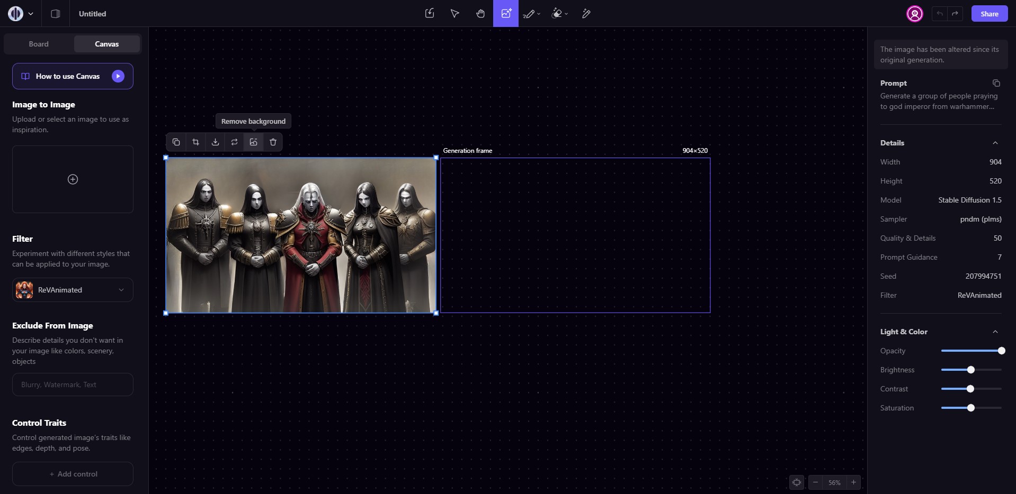
Task: Open the ReVAnimated filter dropdown
Action: [73, 290]
